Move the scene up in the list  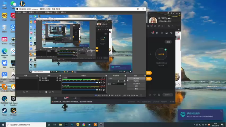pos(24,92)
